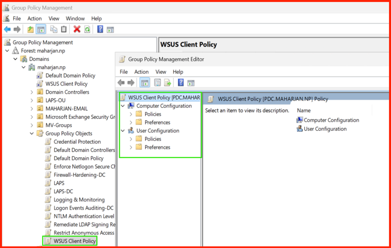Click Show/Hide Action Pane icon in Editor toolbar
Screen dimensions: 391x248
pos(191,83)
